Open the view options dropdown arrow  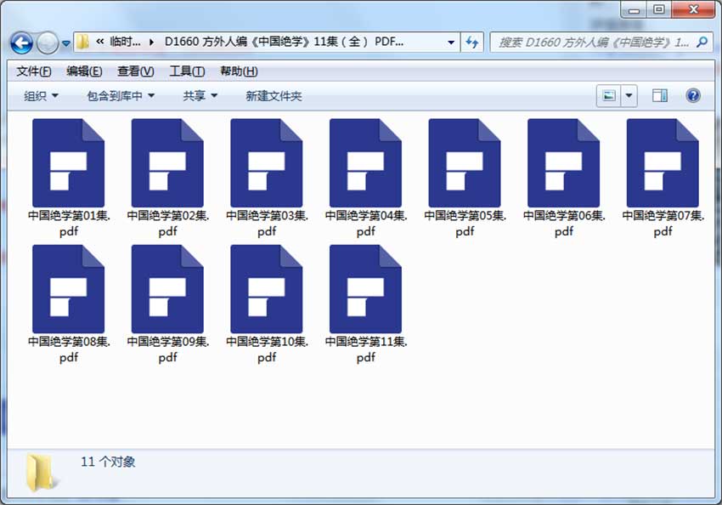coord(629,96)
